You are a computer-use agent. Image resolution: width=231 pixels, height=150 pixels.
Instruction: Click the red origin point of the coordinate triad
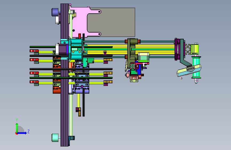pos(17,133)
